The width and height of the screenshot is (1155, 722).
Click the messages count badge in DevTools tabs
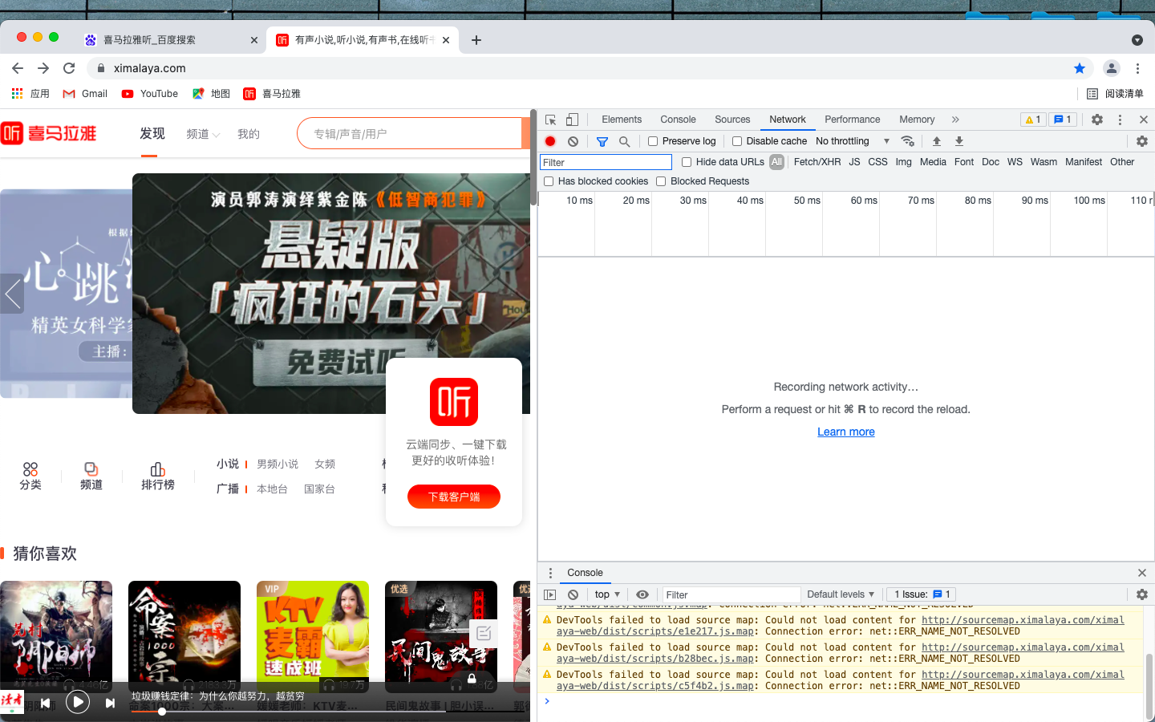[1063, 120]
